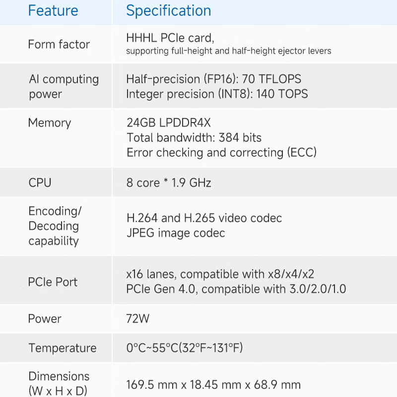Click the 0°C~55°C temperature range value

pyautogui.click(x=185, y=348)
